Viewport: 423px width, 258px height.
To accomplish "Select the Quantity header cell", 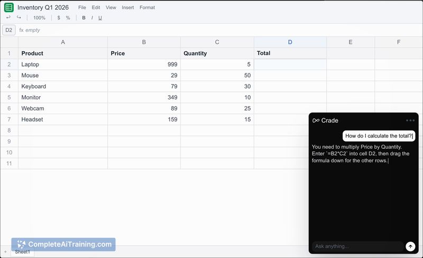I will tap(217, 53).
